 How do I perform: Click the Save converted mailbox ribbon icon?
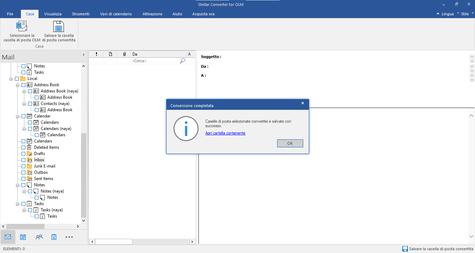(x=58, y=26)
